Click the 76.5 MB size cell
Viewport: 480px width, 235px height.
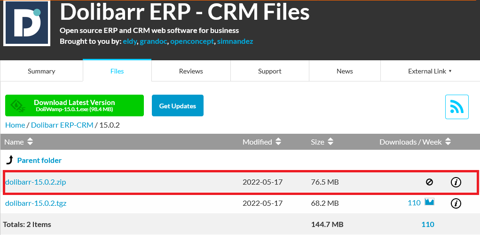tap(325, 182)
